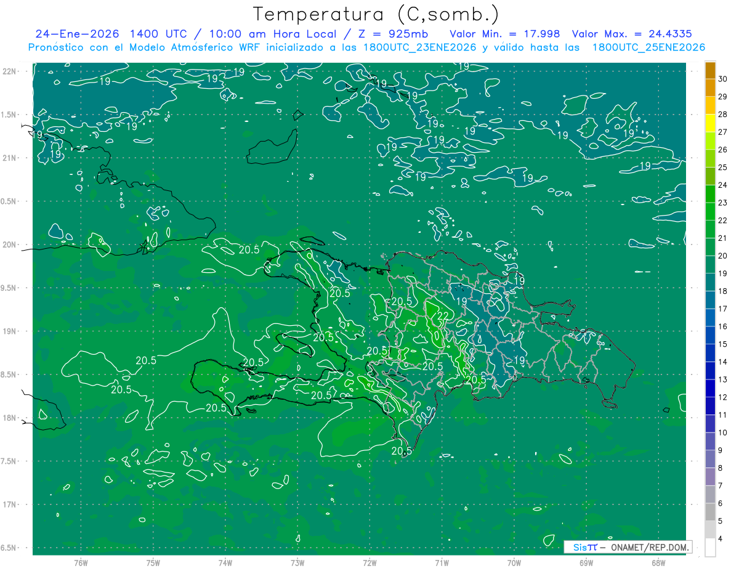Click the '73W' longitude axis label
This screenshot has width=739, height=571.
point(297,563)
